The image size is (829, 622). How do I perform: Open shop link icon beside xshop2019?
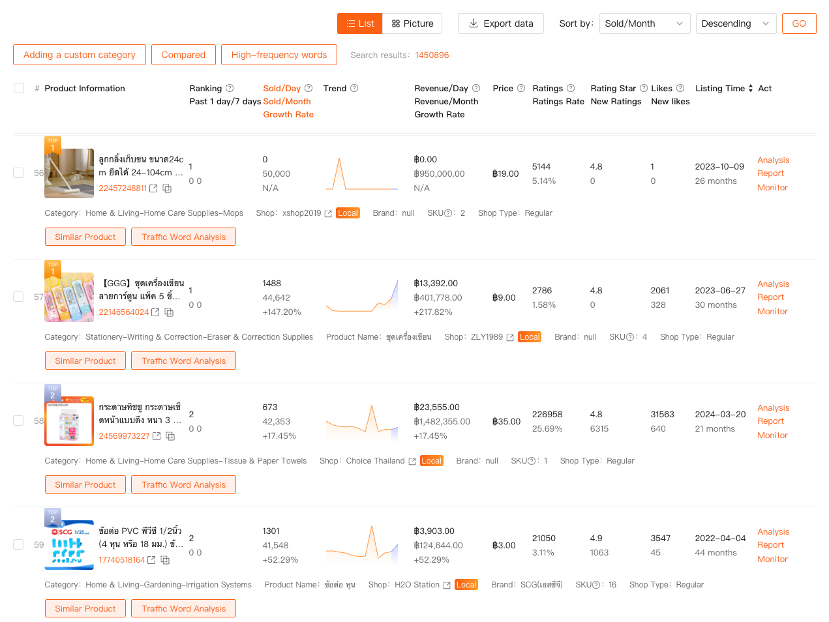[328, 214]
